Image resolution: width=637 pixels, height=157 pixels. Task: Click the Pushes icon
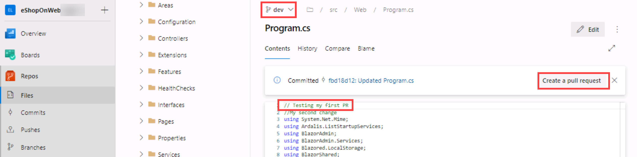(x=10, y=130)
